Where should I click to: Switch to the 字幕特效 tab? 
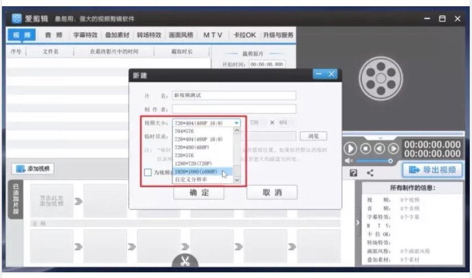[85, 35]
